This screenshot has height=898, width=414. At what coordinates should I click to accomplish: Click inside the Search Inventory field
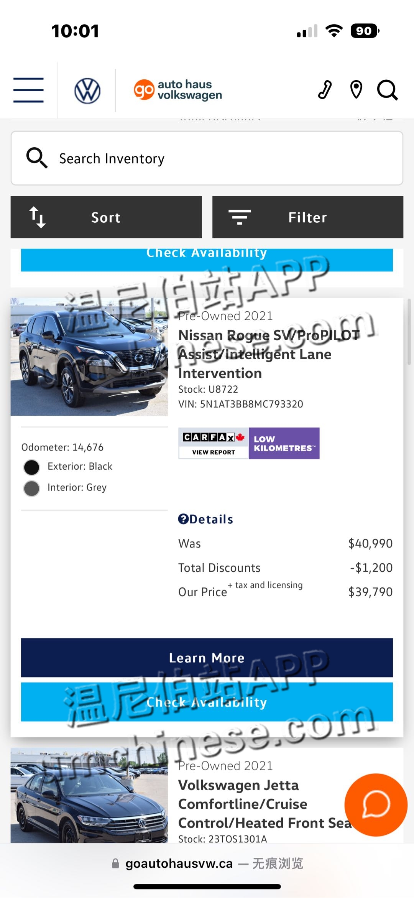(207, 158)
